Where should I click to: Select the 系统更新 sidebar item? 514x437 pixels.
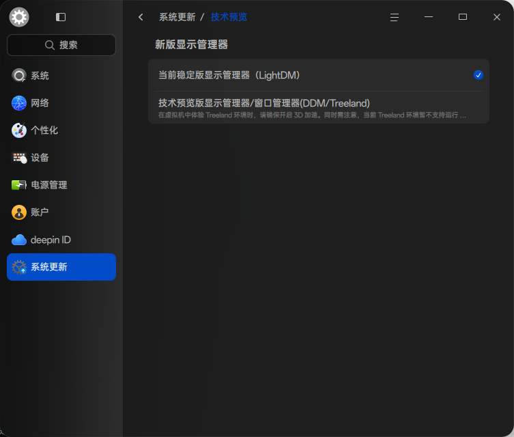tap(61, 267)
